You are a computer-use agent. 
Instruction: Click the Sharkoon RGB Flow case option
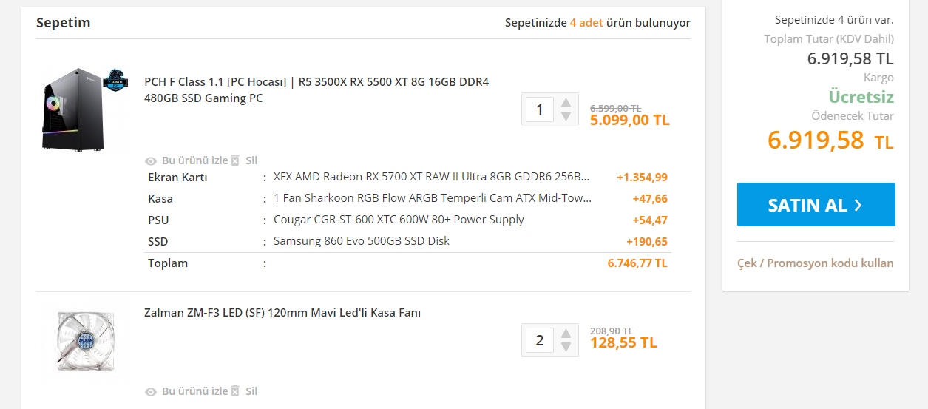(433, 198)
